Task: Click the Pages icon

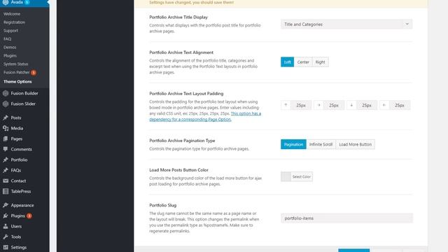Action: [6, 139]
